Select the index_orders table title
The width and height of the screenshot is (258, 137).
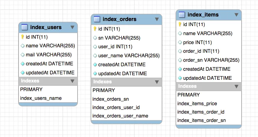pyautogui.click(x=119, y=19)
